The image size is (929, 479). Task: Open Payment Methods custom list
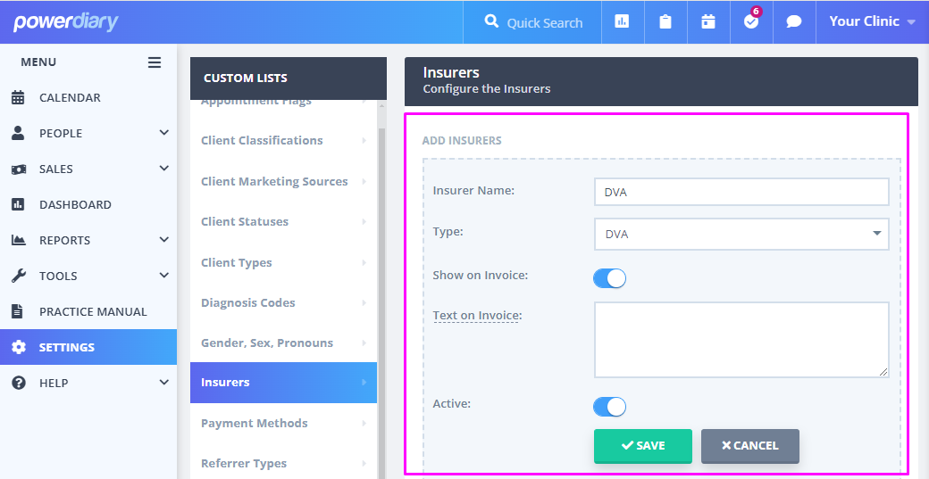tap(254, 423)
